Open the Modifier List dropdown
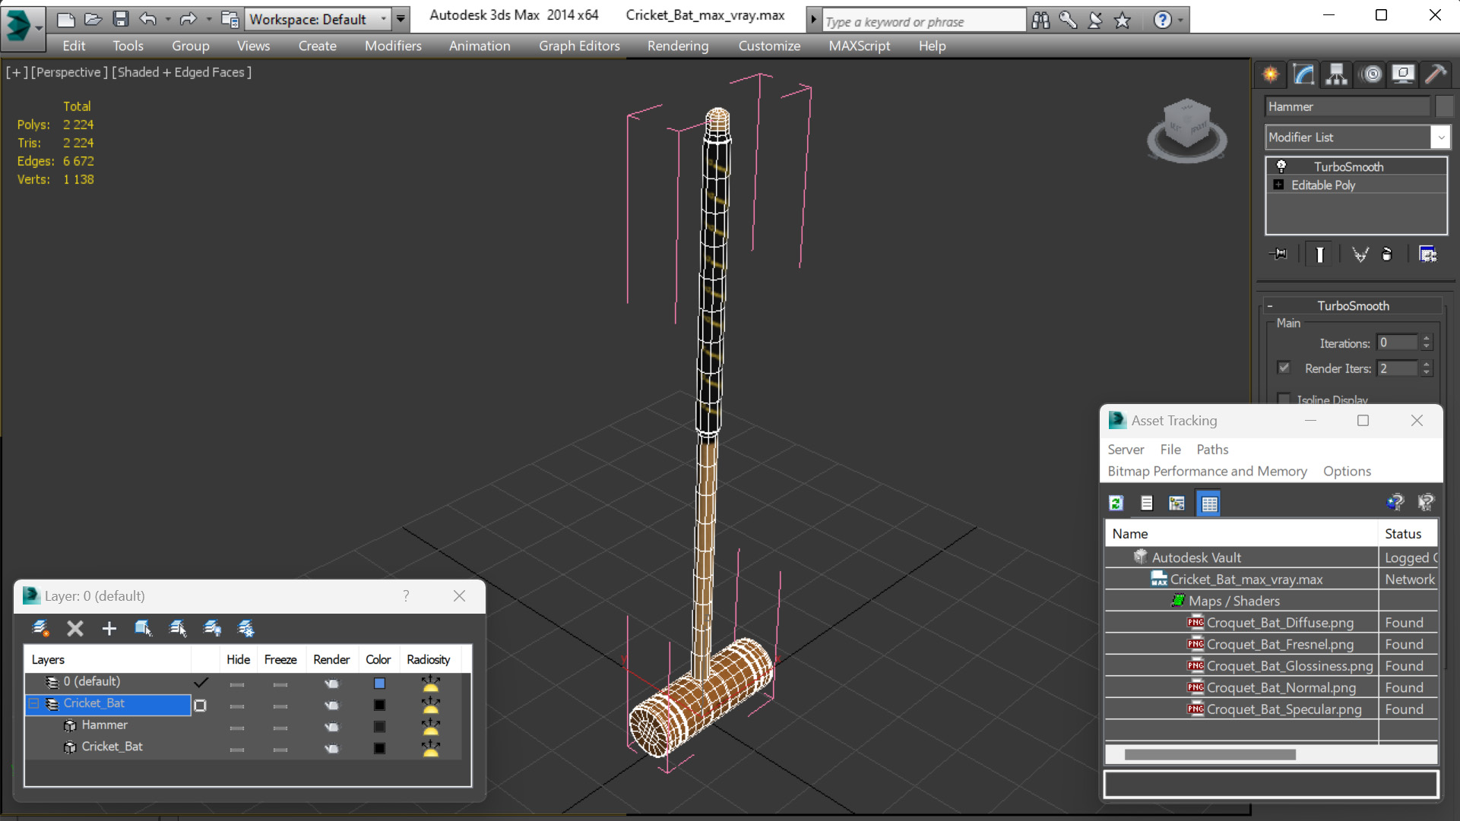Screen dimensions: 1460x821 (1358, 137)
